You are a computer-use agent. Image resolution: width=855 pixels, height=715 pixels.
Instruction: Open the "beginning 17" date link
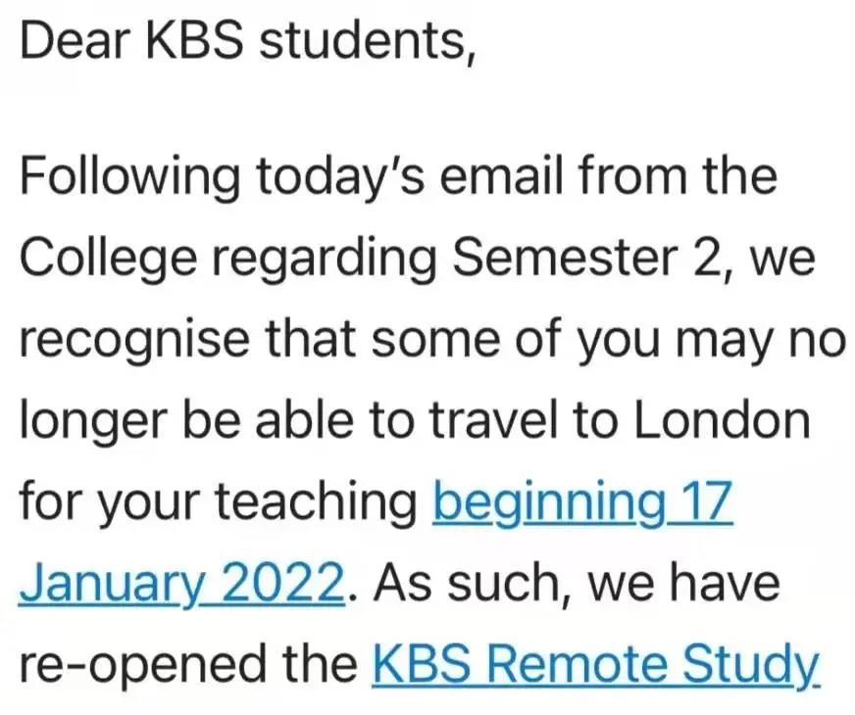click(581, 503)
